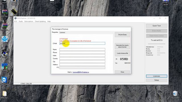Launch TeamViewer from the desktop
The image size is (182, 102).
click(5, 80)
